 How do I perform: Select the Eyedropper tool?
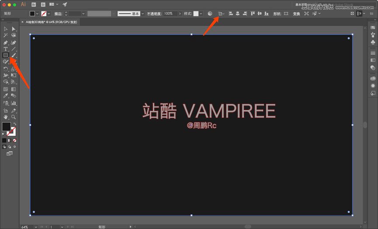(6, 96)
